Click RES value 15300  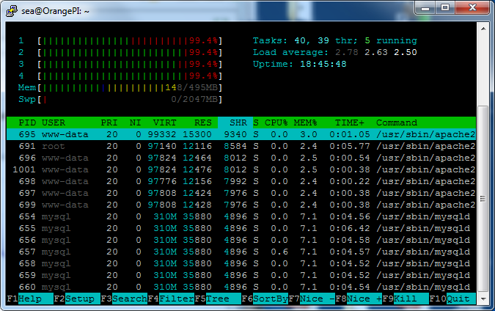click(197, 134)
